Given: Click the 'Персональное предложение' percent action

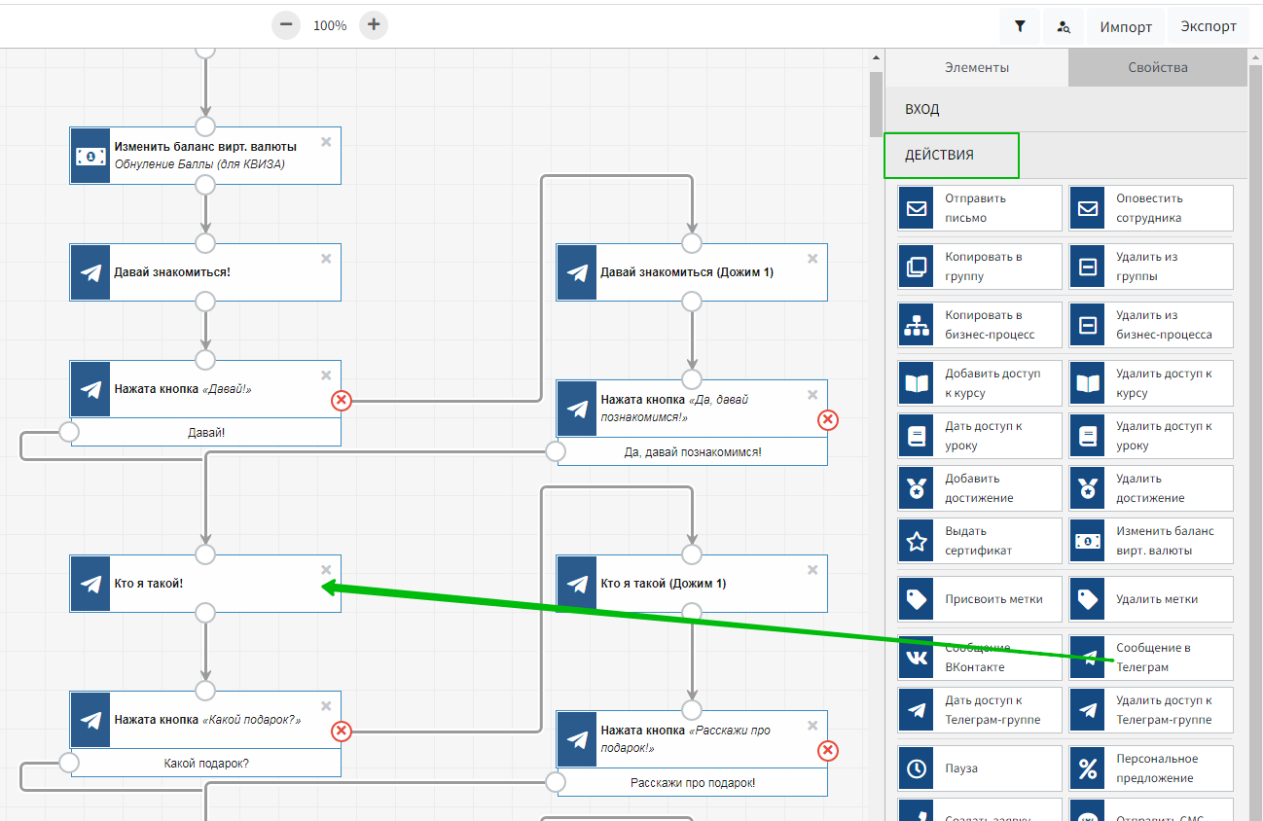Looking at the screenshot, I should 1150,768.
